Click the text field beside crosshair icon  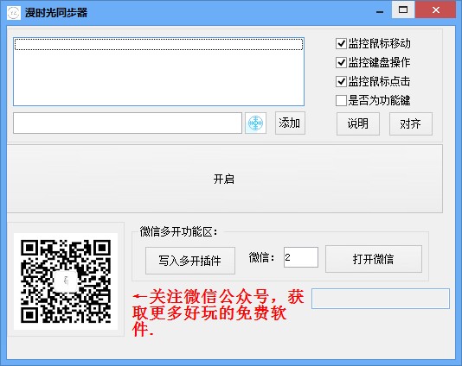[x=127, y=123]
